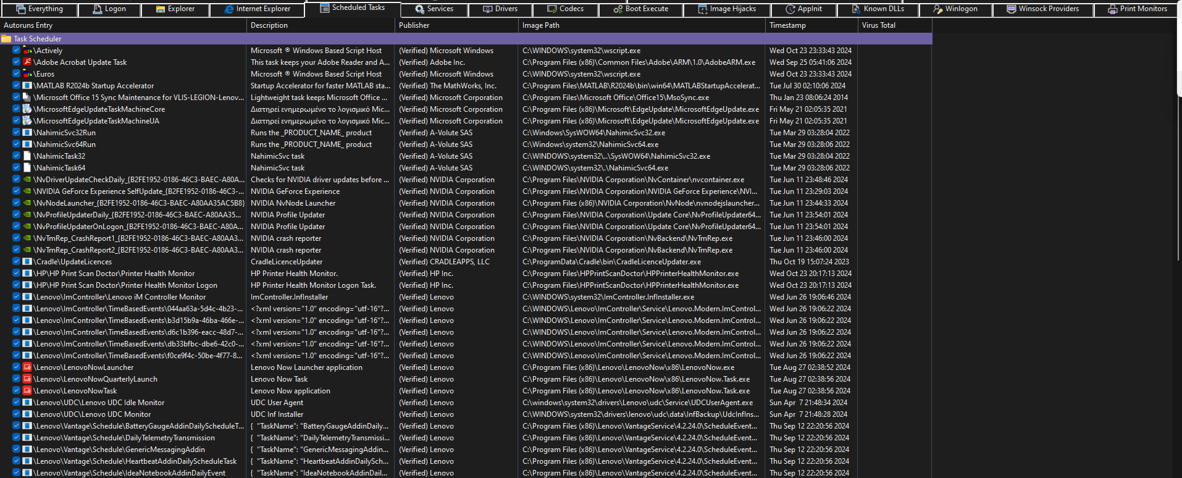Switch to the AppInit tab

(803, 9)
